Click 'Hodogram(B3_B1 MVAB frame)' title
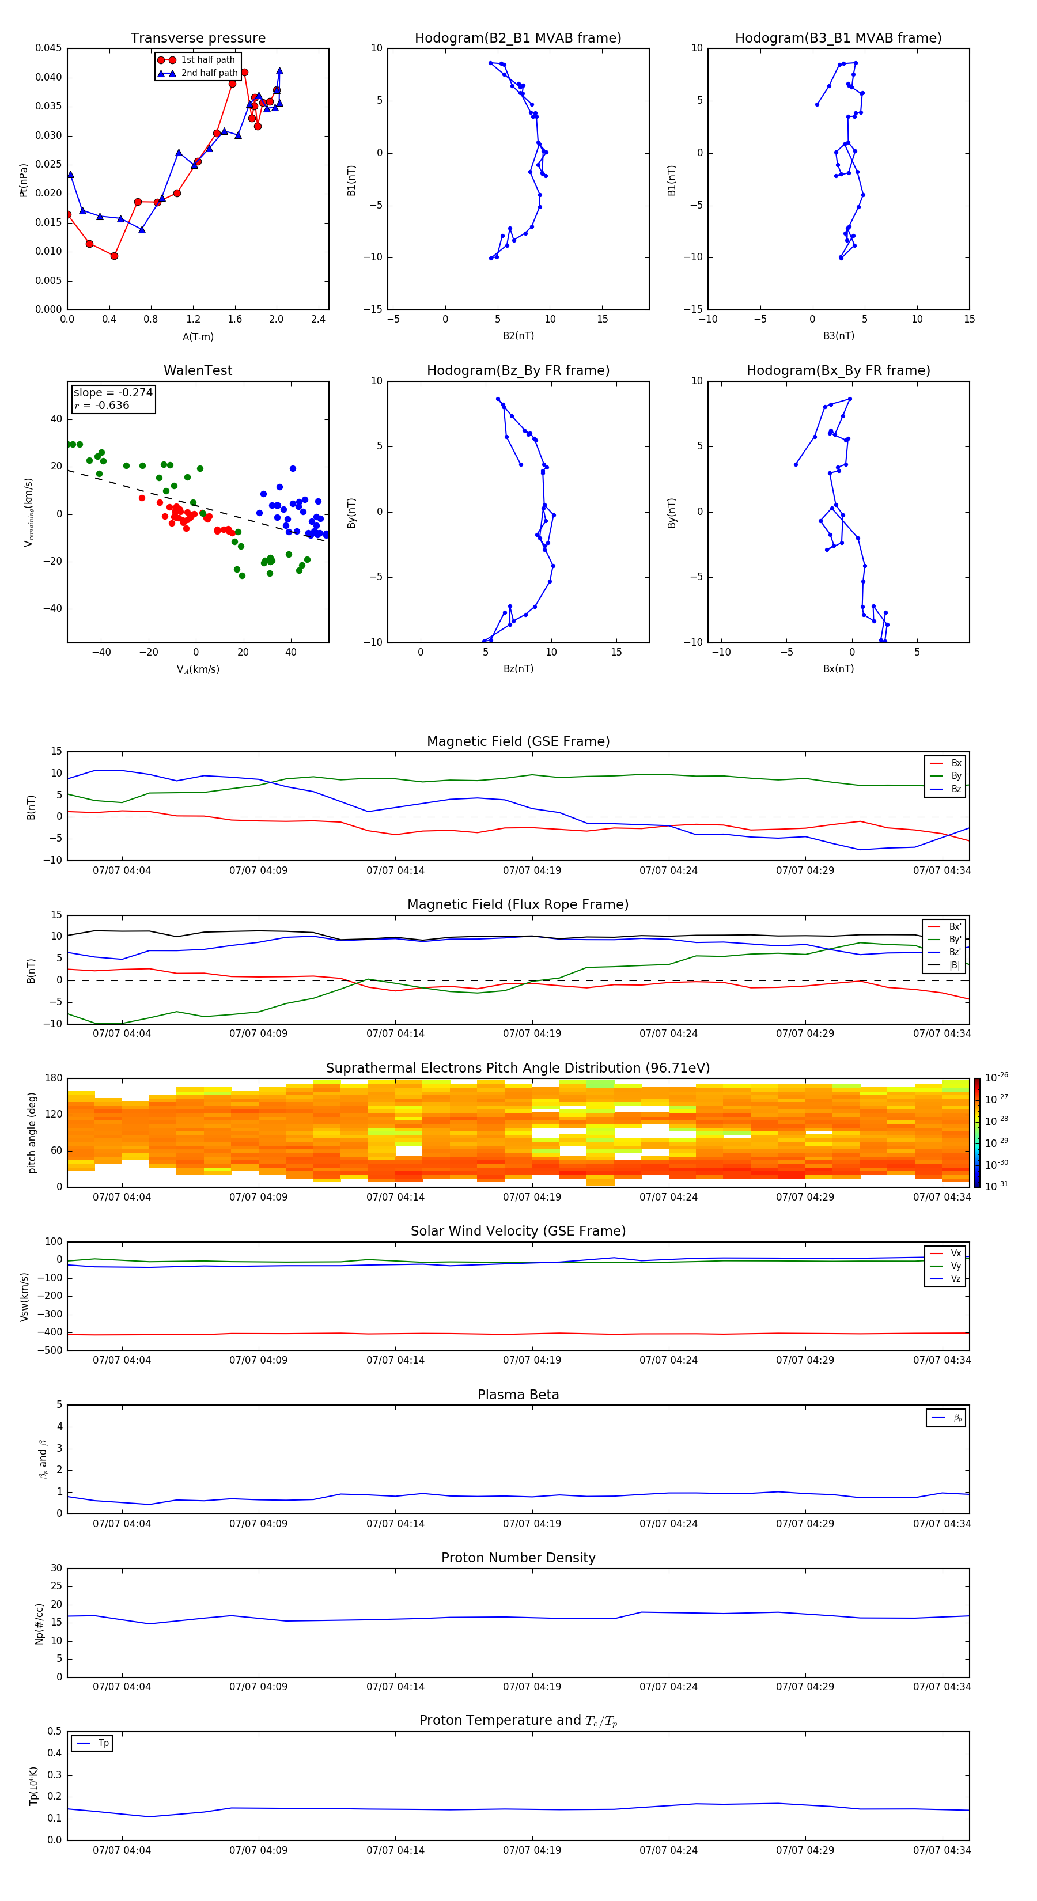 tap(838, 39)
